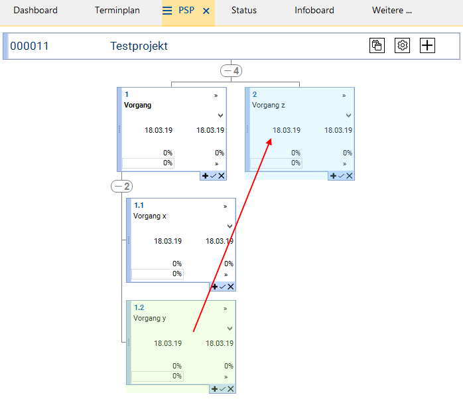The width and height of the screenshot is (463, 399).
Task: Open the PSP tab hamburger menu
Action: click(167, 11)
